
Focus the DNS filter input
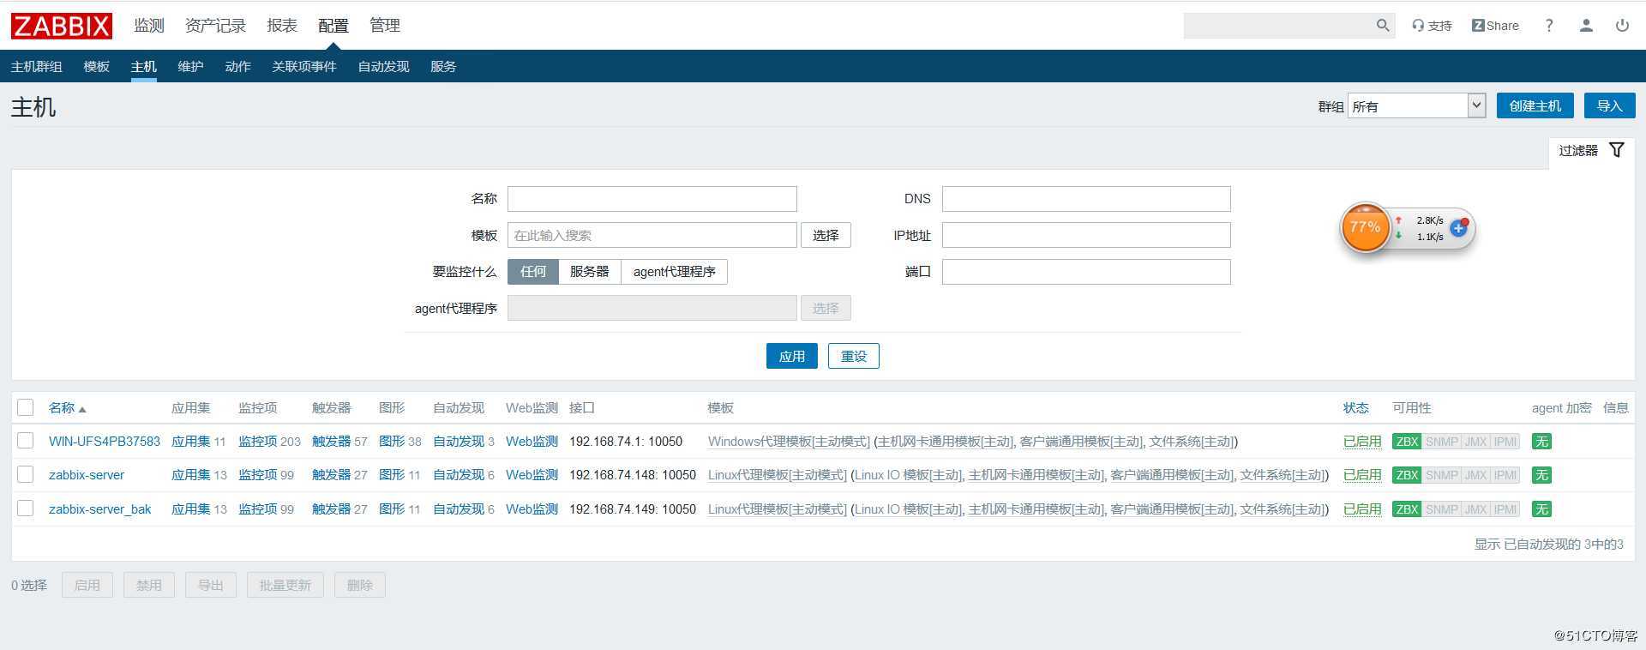(x=1086, y=199)
